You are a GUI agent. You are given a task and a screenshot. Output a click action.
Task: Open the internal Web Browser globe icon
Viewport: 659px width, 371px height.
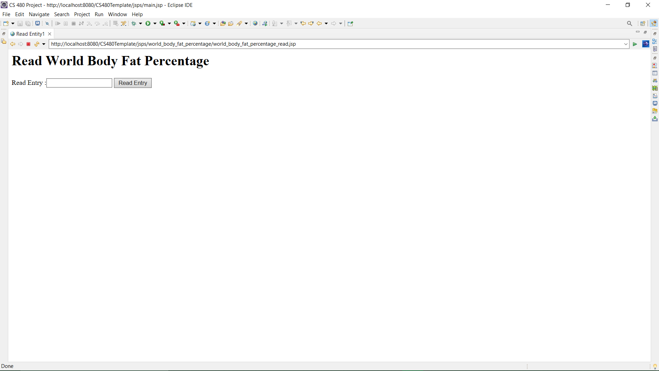pos(255,23)
